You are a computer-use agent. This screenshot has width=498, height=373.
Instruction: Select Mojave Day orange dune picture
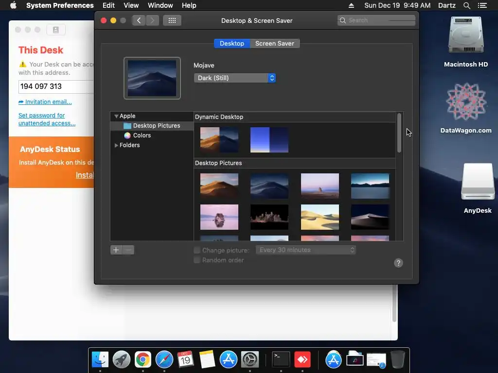pos(219,186)
